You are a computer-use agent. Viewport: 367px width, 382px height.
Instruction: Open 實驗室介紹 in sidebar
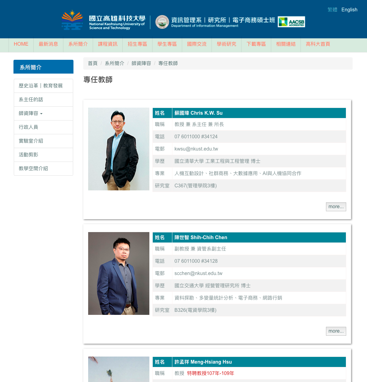click(x=43, y=141)
